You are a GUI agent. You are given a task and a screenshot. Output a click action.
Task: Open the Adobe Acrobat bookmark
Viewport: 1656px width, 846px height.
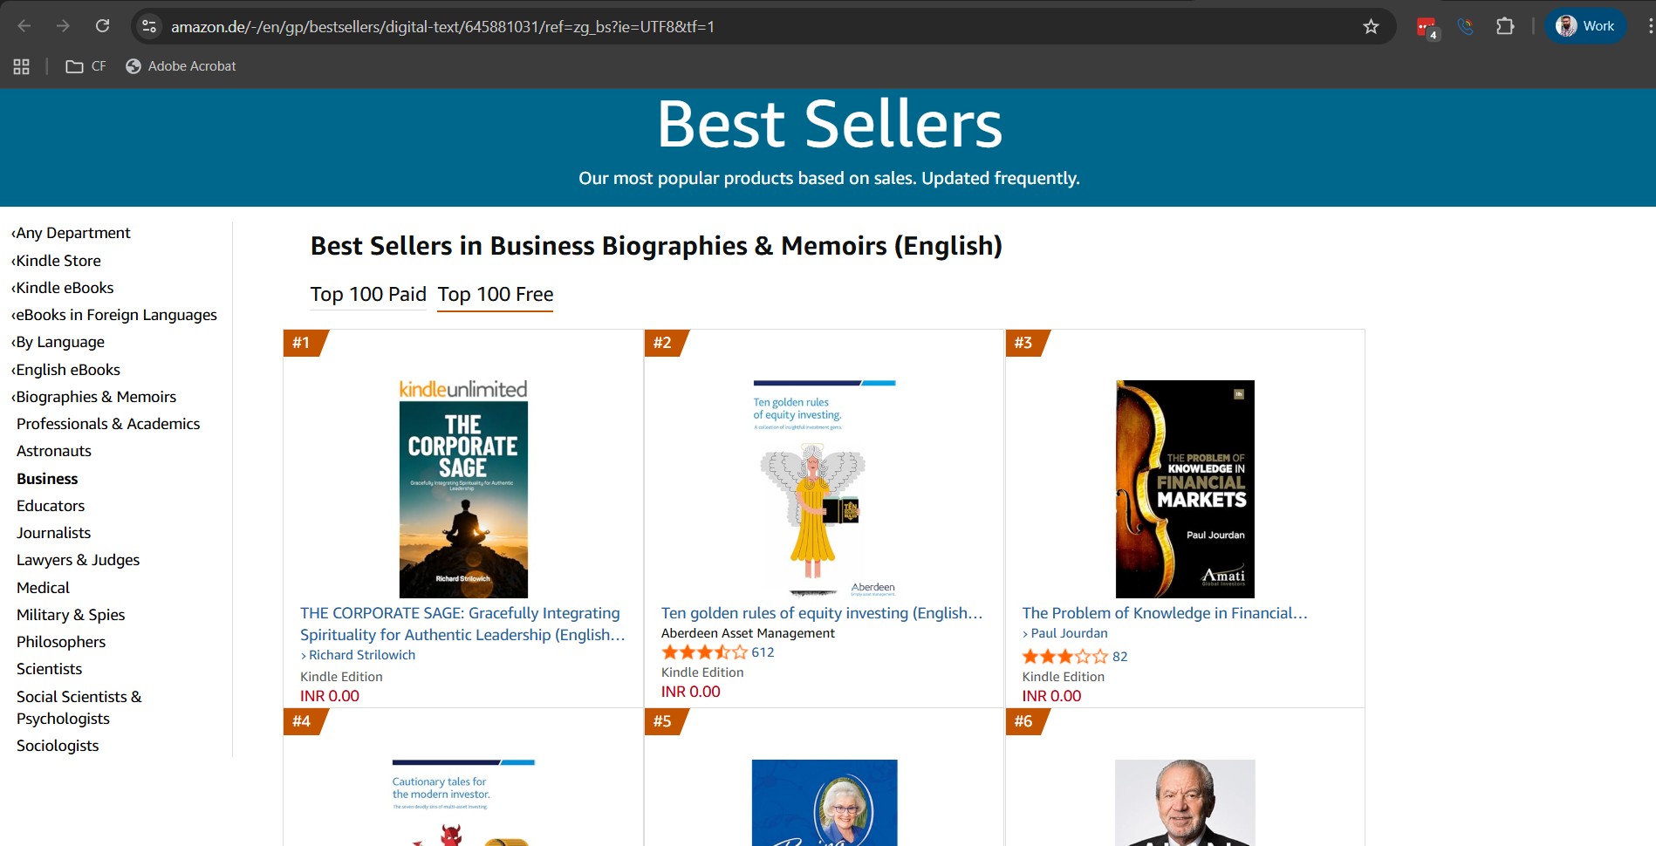[x=181, y=66]
